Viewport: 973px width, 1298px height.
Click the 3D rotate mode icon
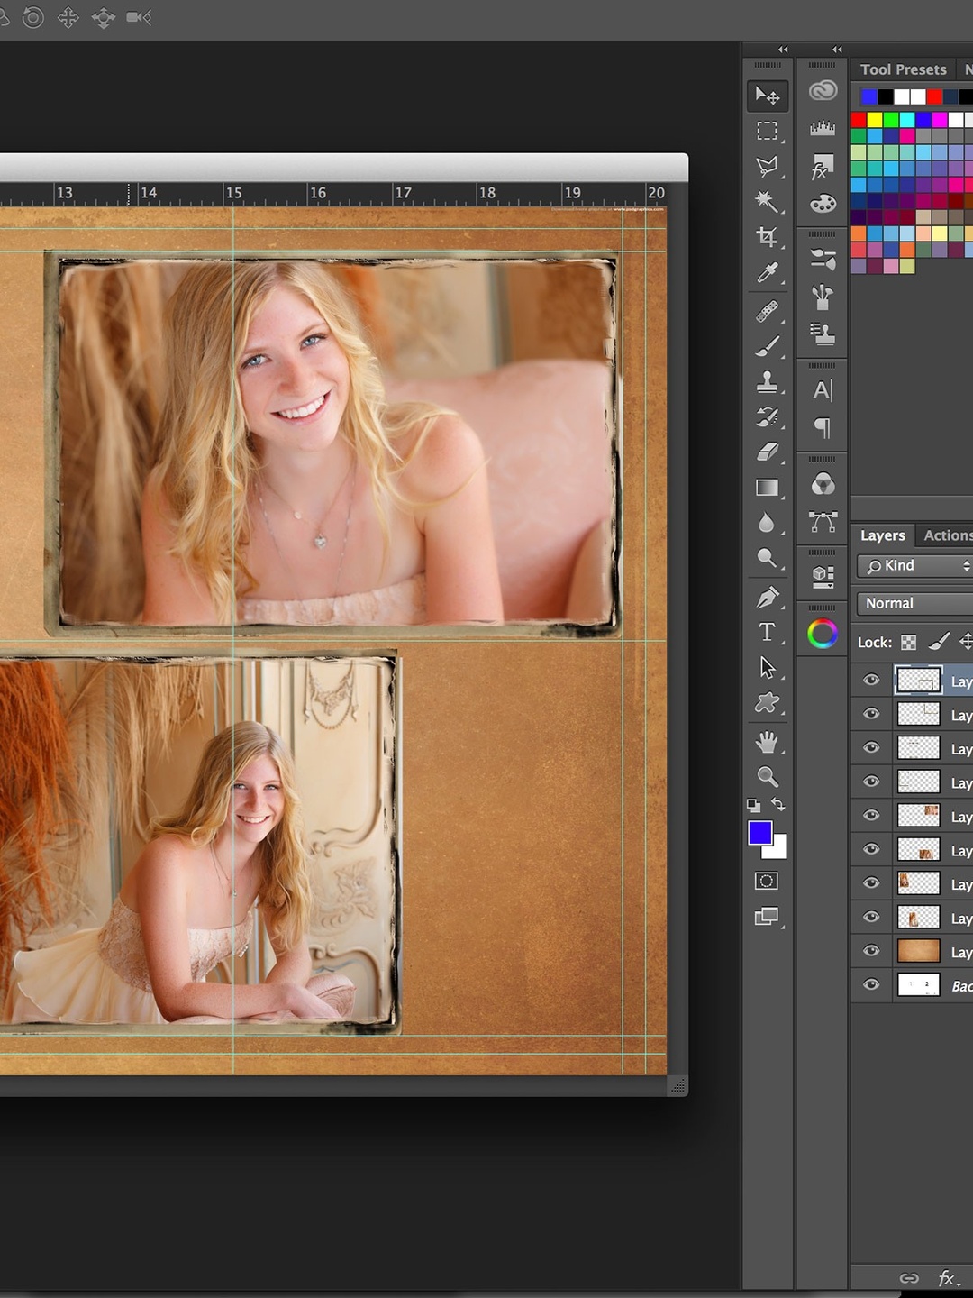point(33,17)
